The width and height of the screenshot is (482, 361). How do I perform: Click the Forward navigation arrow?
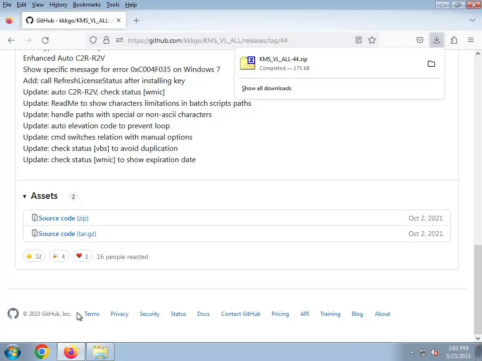28,40
